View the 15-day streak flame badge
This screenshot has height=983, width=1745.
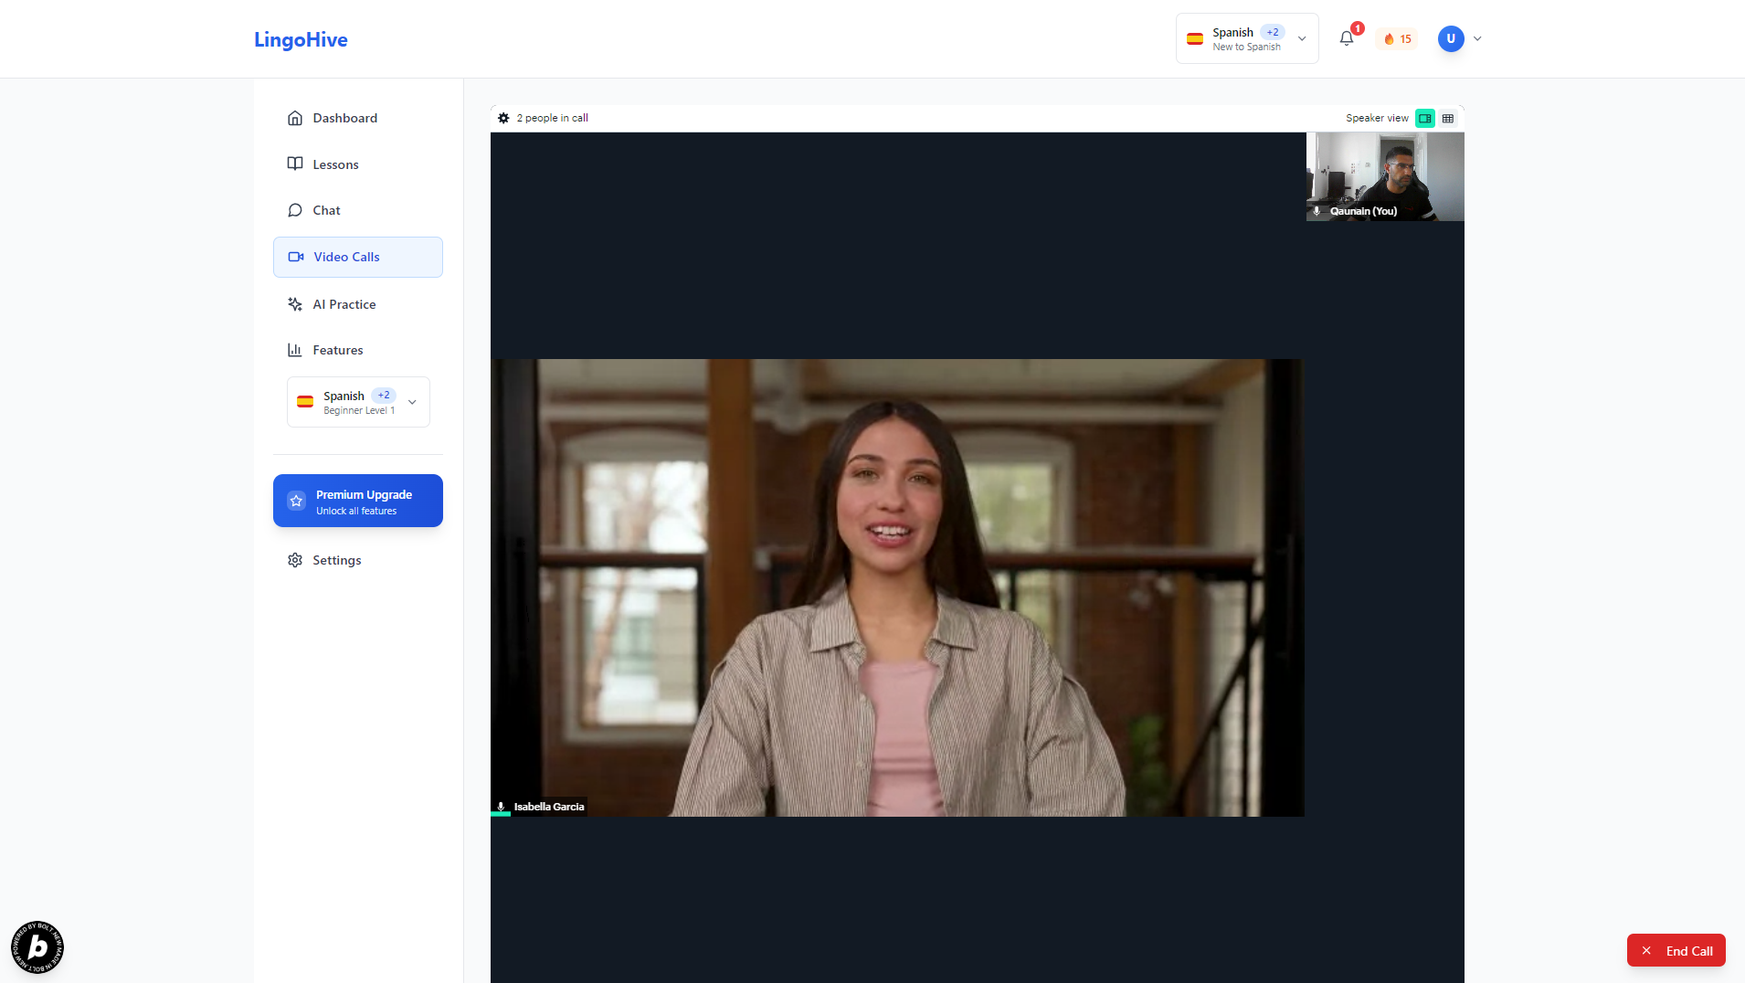(x=1397, y=39)
